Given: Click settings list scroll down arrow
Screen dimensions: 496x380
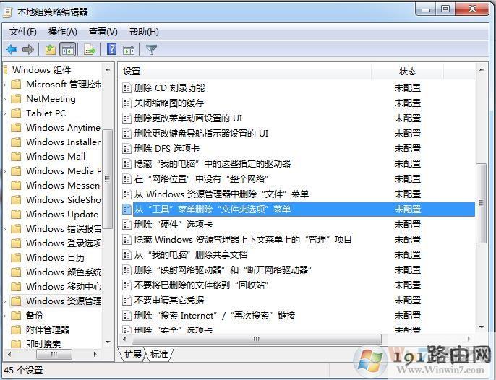Looking at the screenshot, I should (x=482, y=327).
